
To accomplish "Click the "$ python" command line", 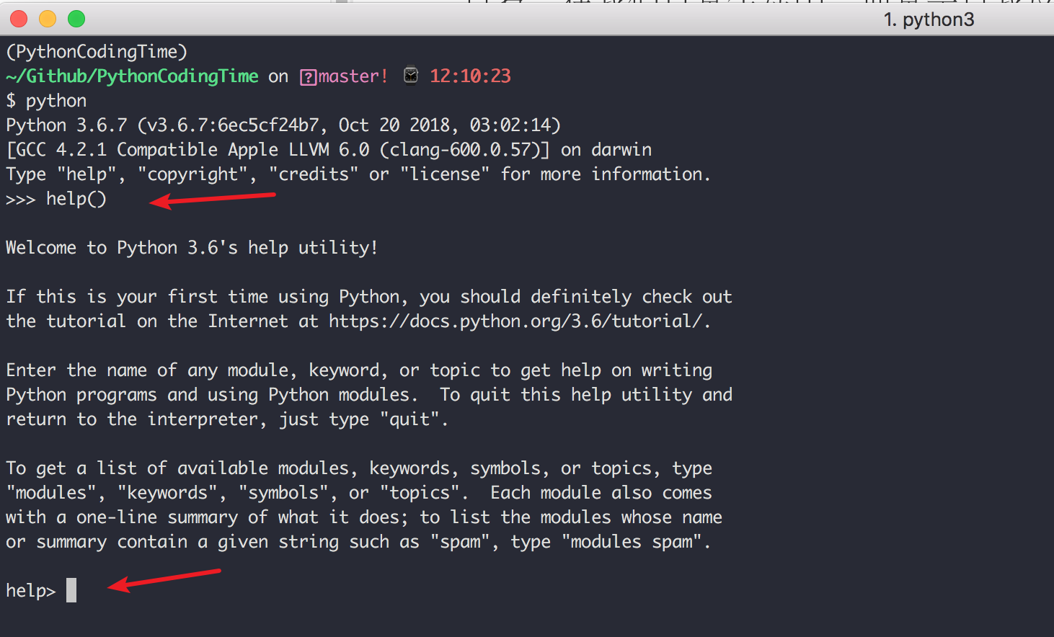I will (46, 101).
